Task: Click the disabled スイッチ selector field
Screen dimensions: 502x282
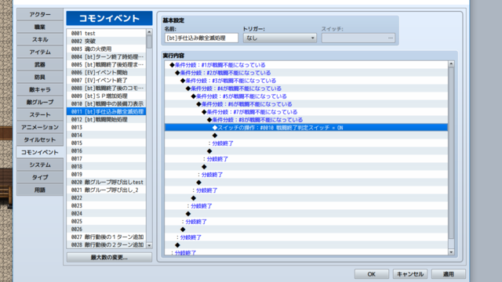Action: pyautogui.click(x=358, y=38)
